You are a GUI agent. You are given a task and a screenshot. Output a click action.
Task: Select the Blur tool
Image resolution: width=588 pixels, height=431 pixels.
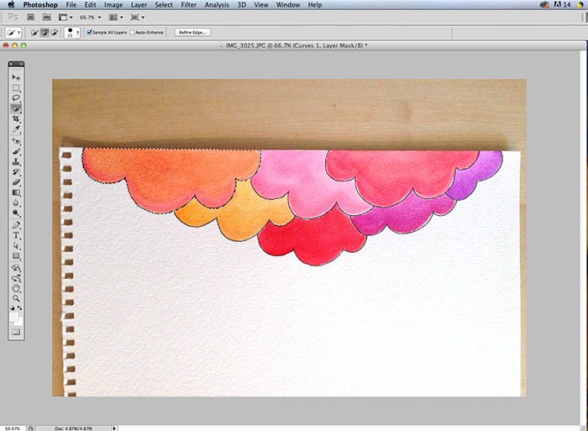16,203
